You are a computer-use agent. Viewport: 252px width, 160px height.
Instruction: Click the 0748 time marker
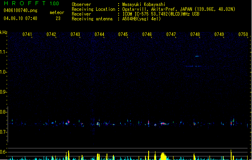pos(195,34)
